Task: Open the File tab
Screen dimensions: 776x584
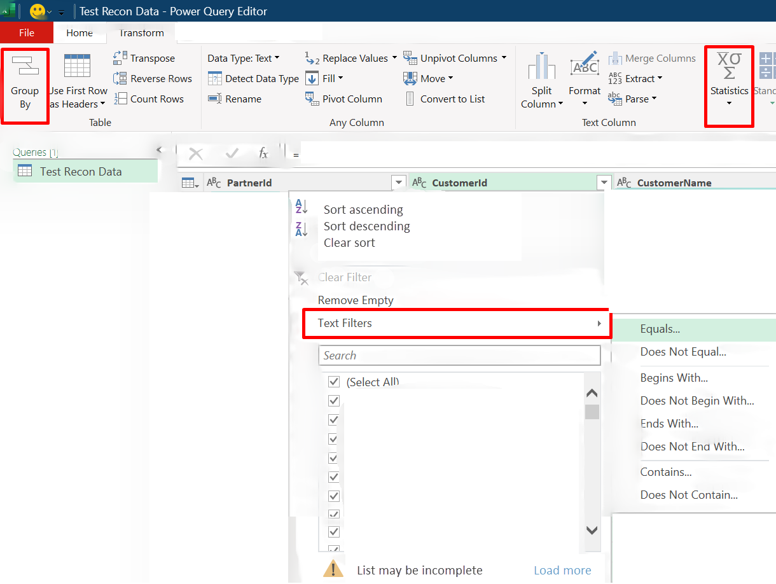Action: [27, 33]
